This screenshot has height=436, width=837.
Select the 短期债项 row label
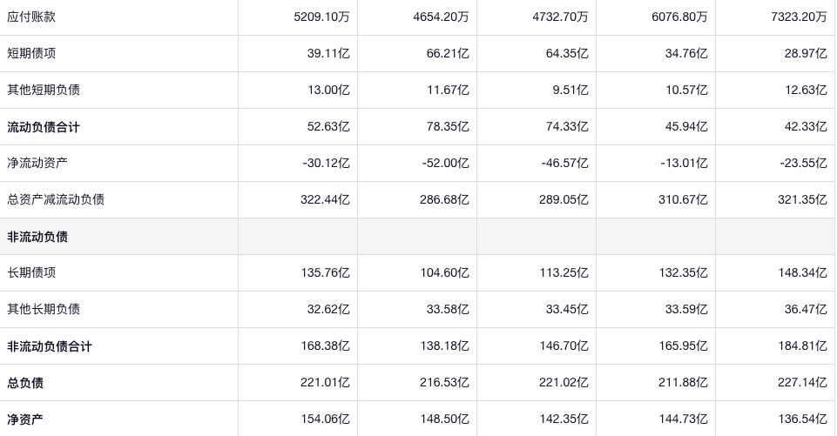pos(31,53)
